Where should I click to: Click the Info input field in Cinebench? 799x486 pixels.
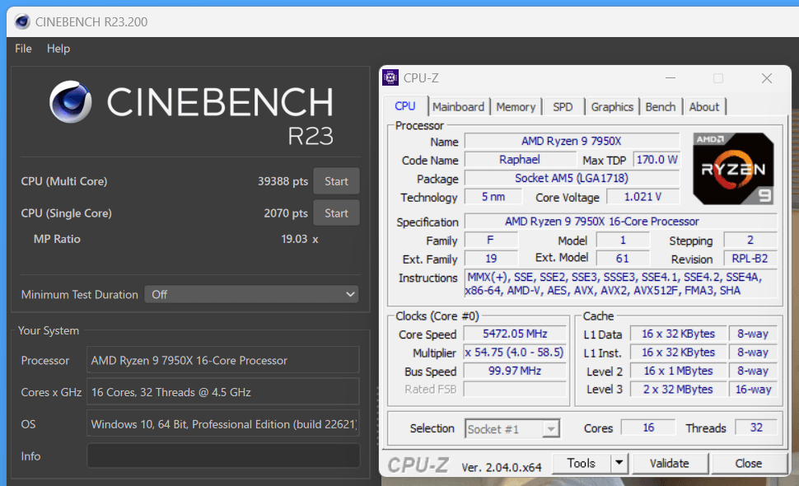[x=223, y=456]
